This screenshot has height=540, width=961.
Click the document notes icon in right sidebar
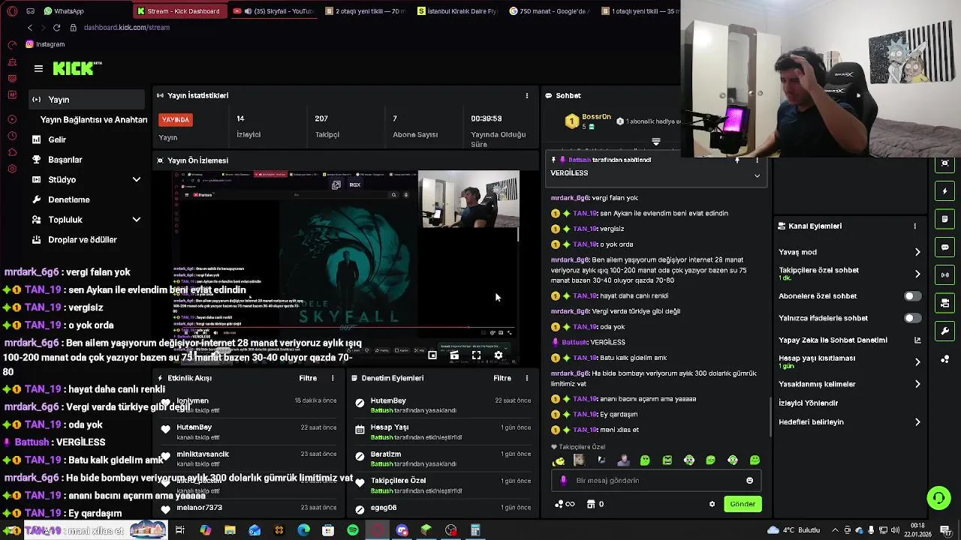[945, 219]
